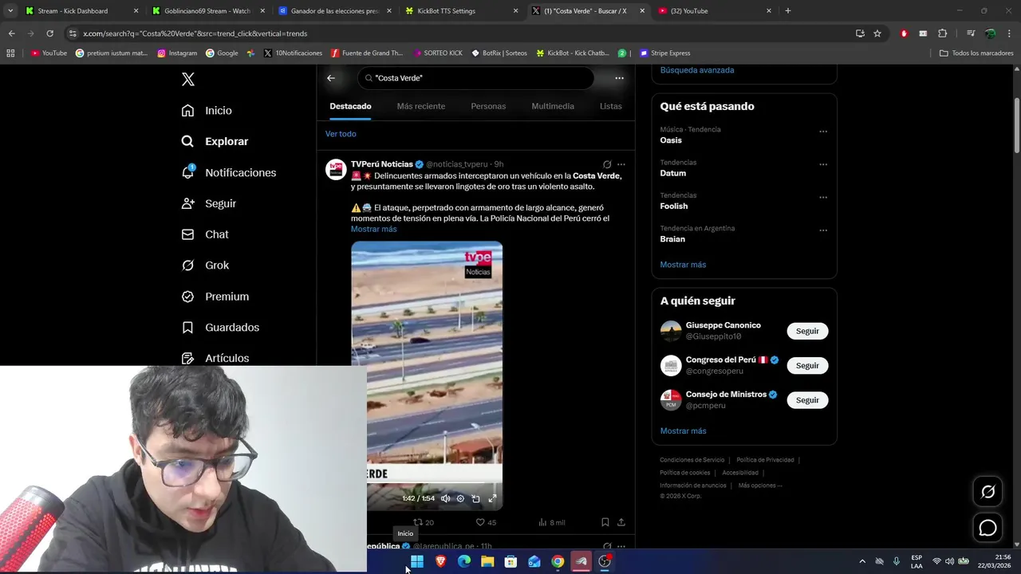Bookmark this page with the star icon
Viewport: 1021px width, 574px height.
pos(877,33)
